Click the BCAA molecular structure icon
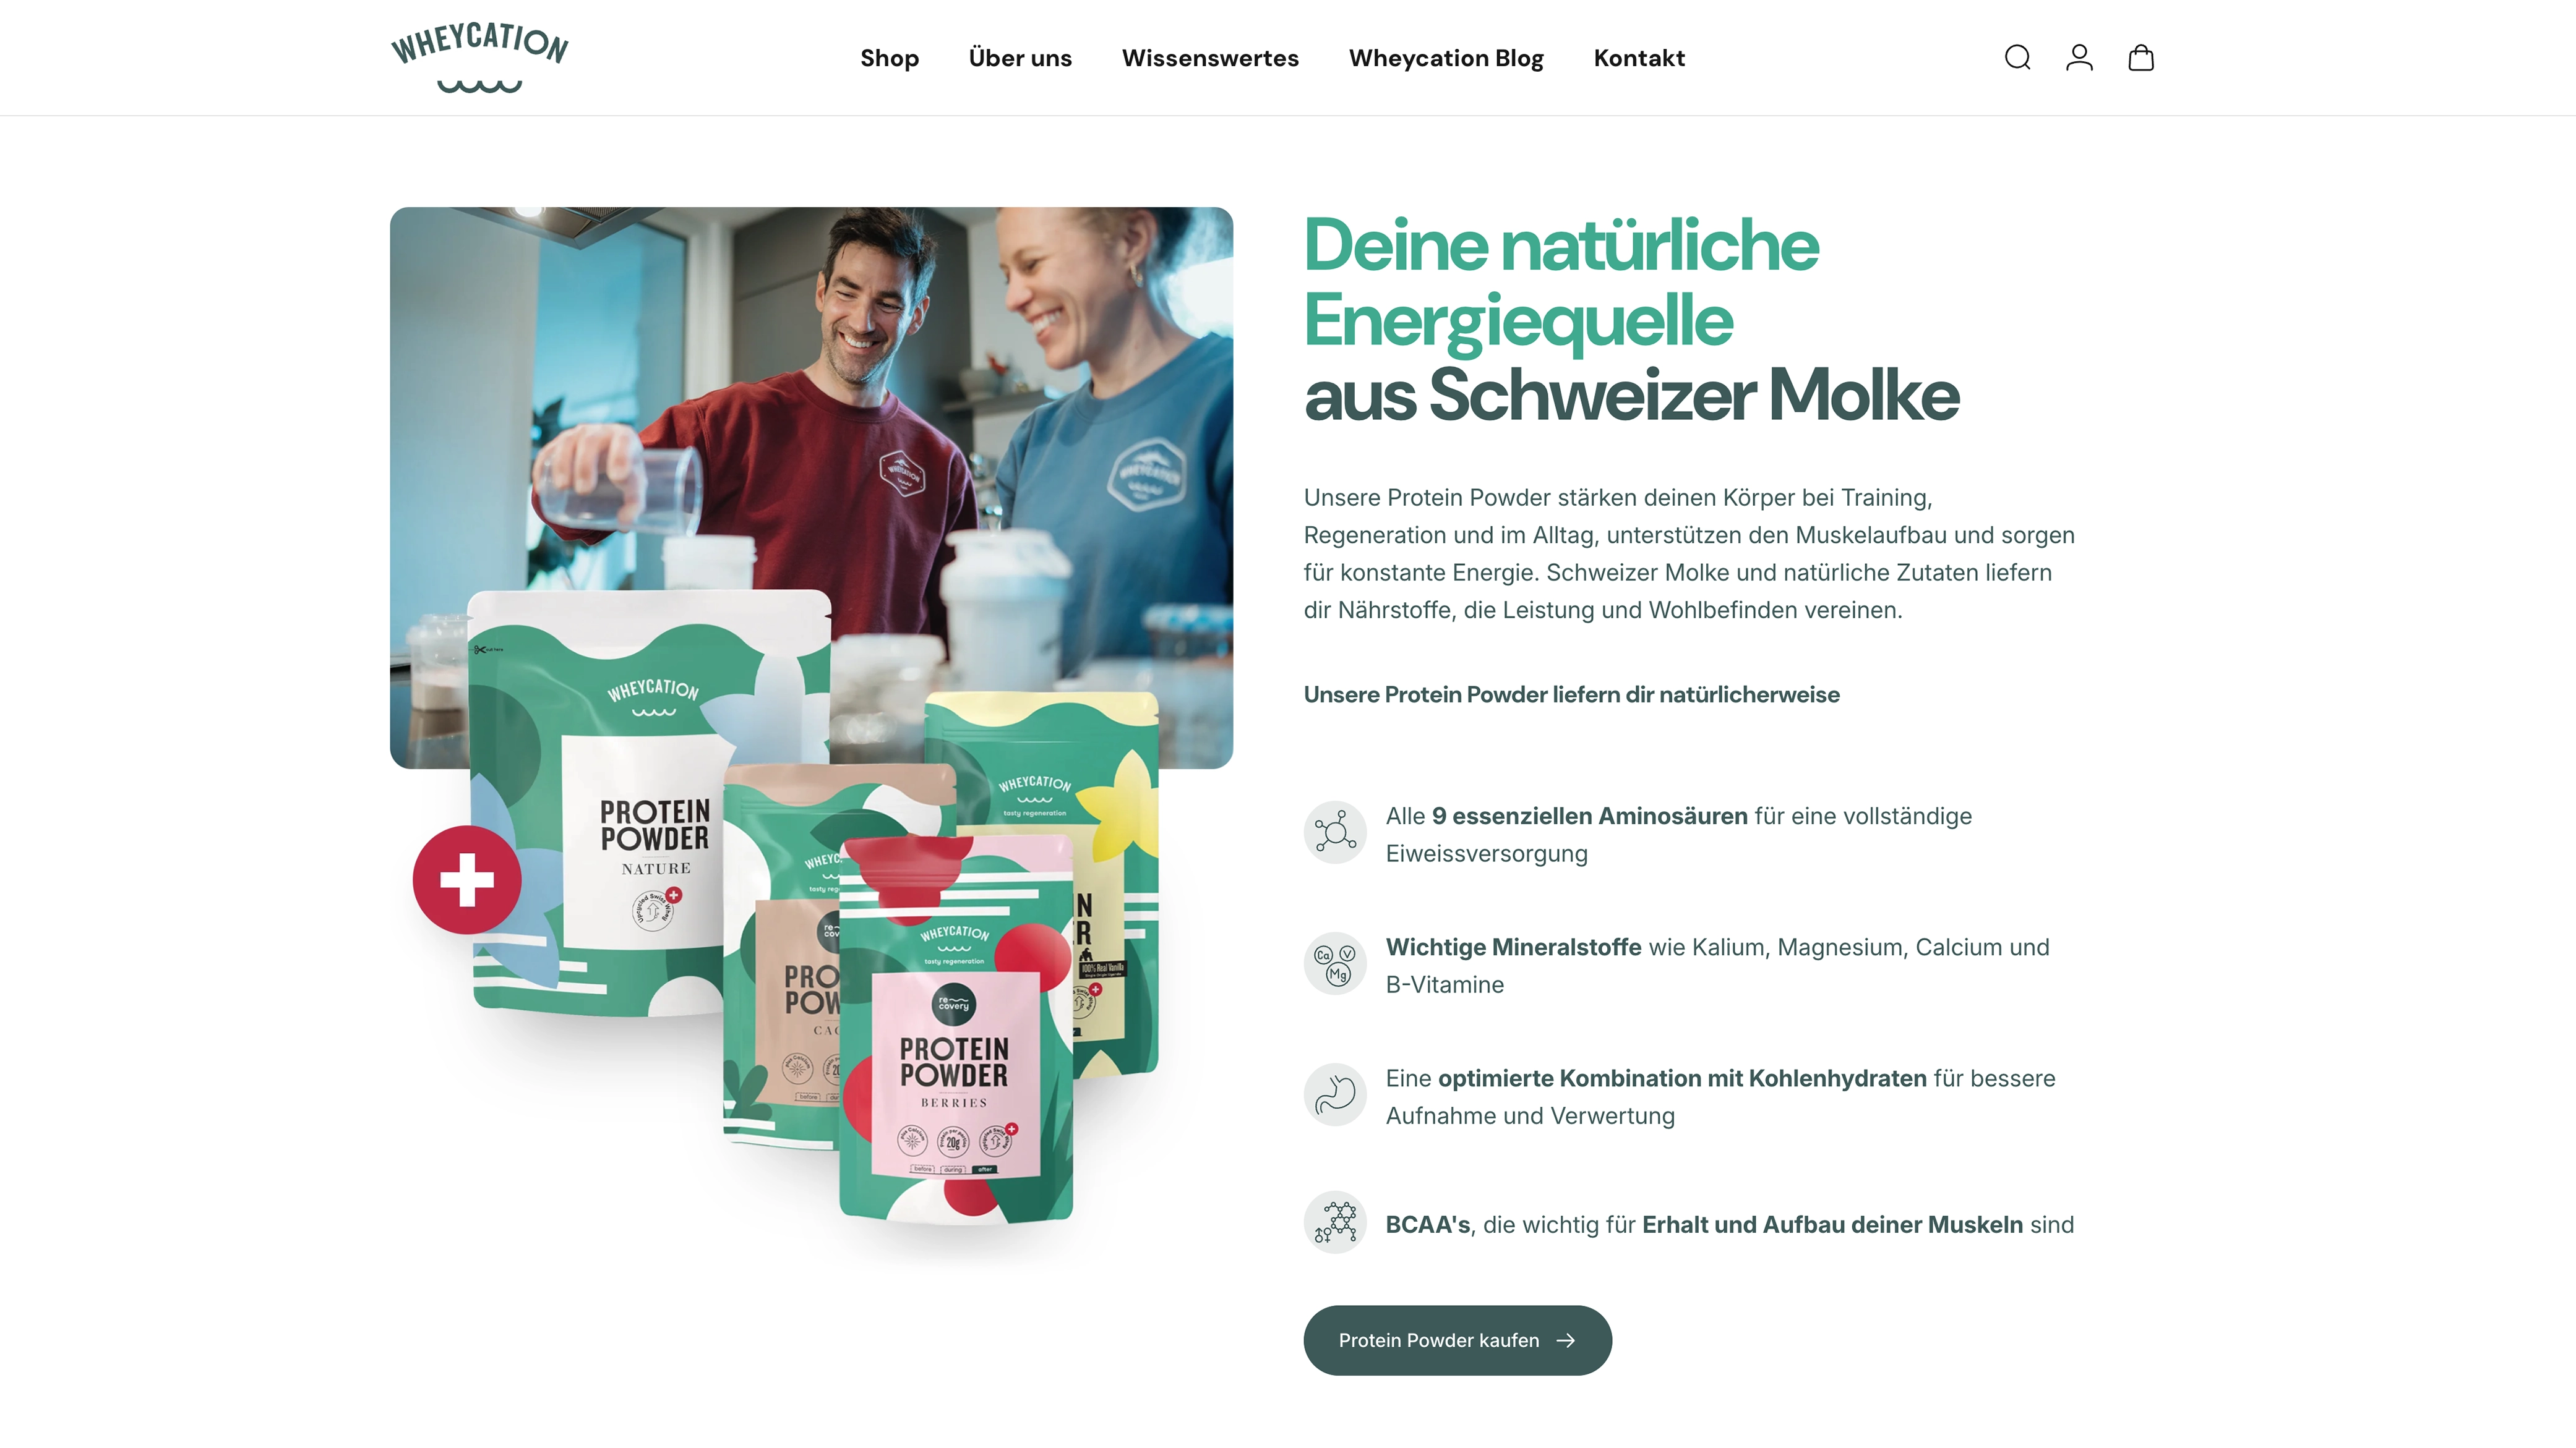 pyautogui.click(x=1335, y=1222)
